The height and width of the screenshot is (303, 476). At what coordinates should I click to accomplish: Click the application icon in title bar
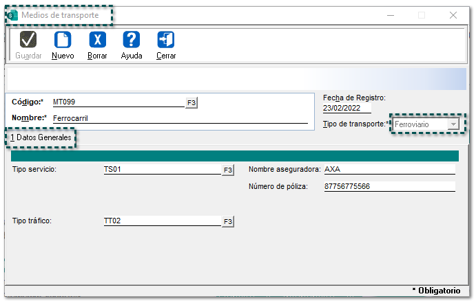coord(12,14)
